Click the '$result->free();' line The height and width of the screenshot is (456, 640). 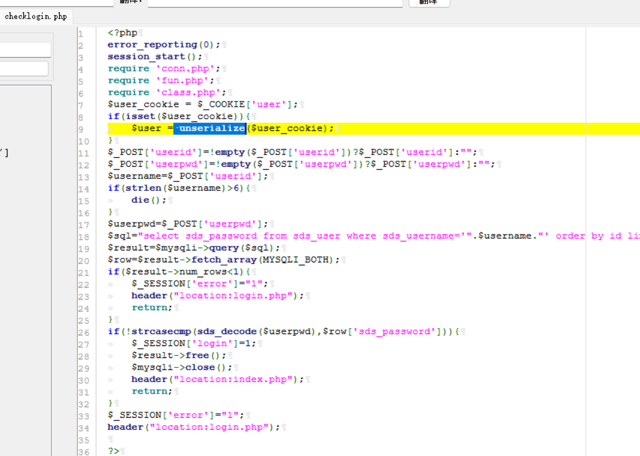(x=179, y=355)
